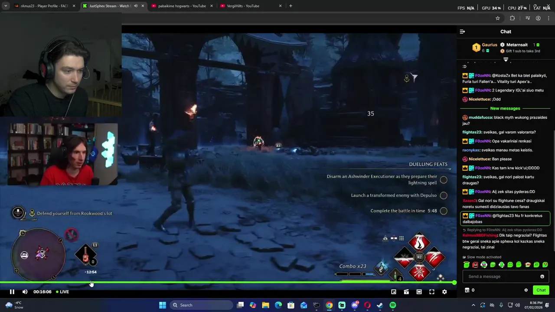Click the green stream progress bar
The height and width of the screenshot is (312, 555).
[228, 283]
